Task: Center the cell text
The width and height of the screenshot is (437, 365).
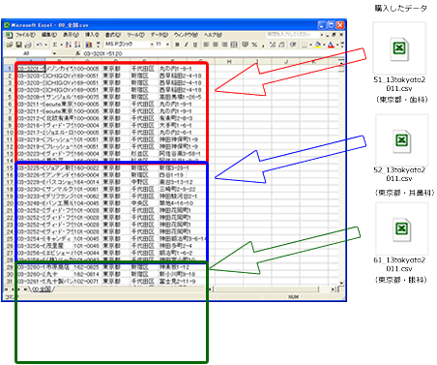Action: [x=216, y=45]
